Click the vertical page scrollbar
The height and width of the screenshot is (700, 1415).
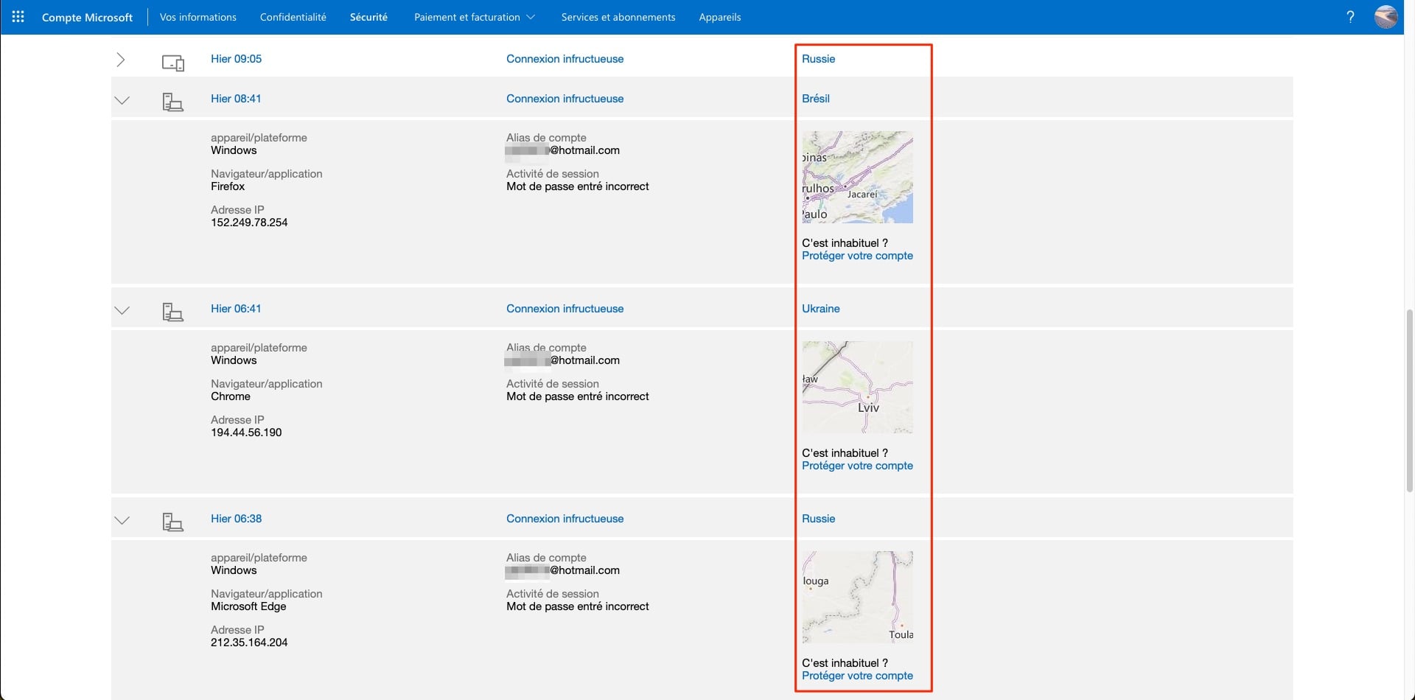pos(1409,398)
